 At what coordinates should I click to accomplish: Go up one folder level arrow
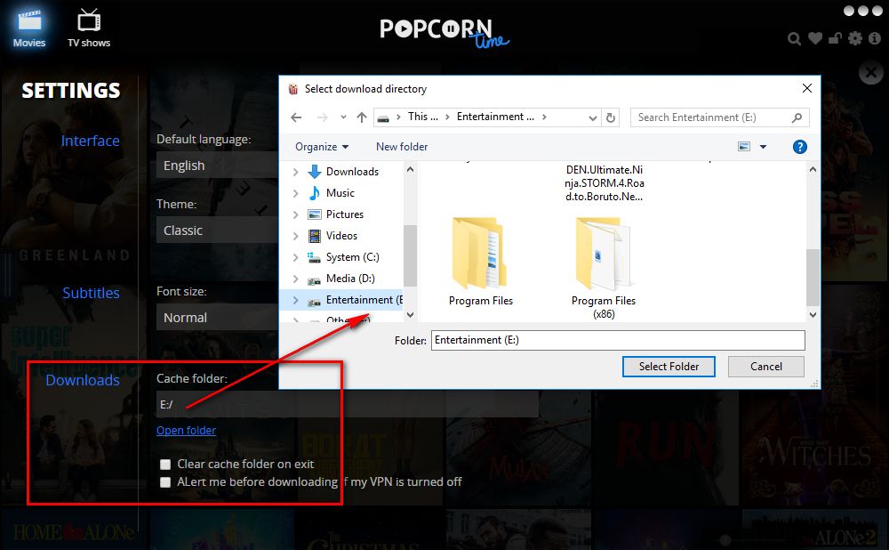click(362, 117)
